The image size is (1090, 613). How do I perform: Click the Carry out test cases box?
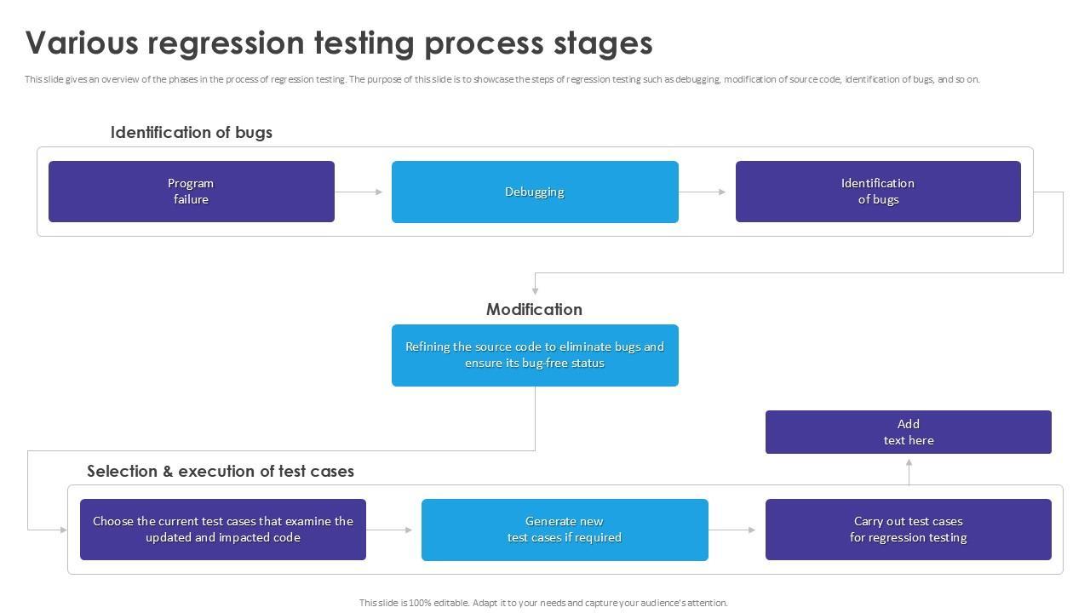(908, 530)
